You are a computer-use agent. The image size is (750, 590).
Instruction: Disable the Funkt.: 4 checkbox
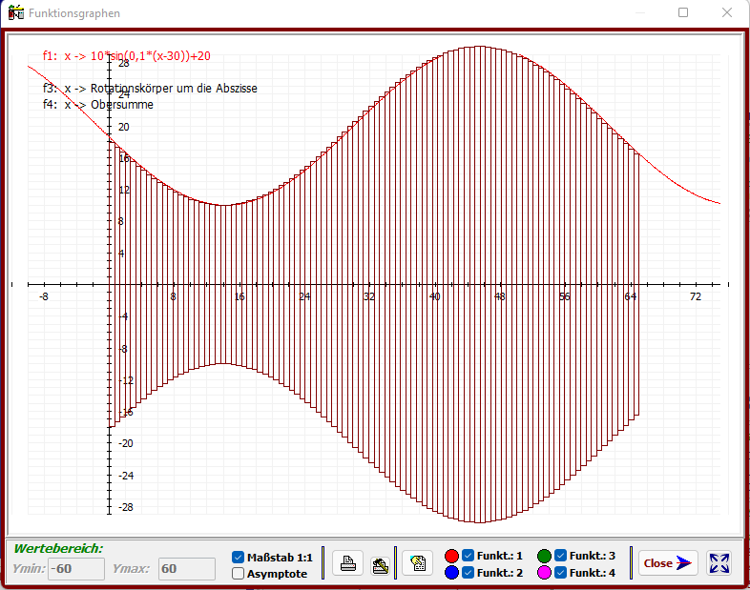click(x=561, y=573)
